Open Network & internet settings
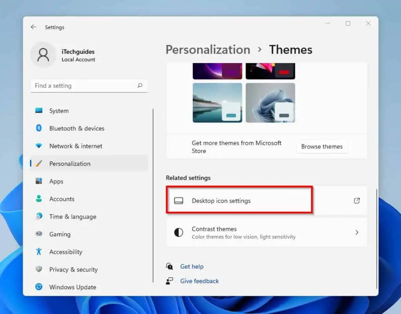The height and width of the screenshot is (314, 401). tap(40, 146)
